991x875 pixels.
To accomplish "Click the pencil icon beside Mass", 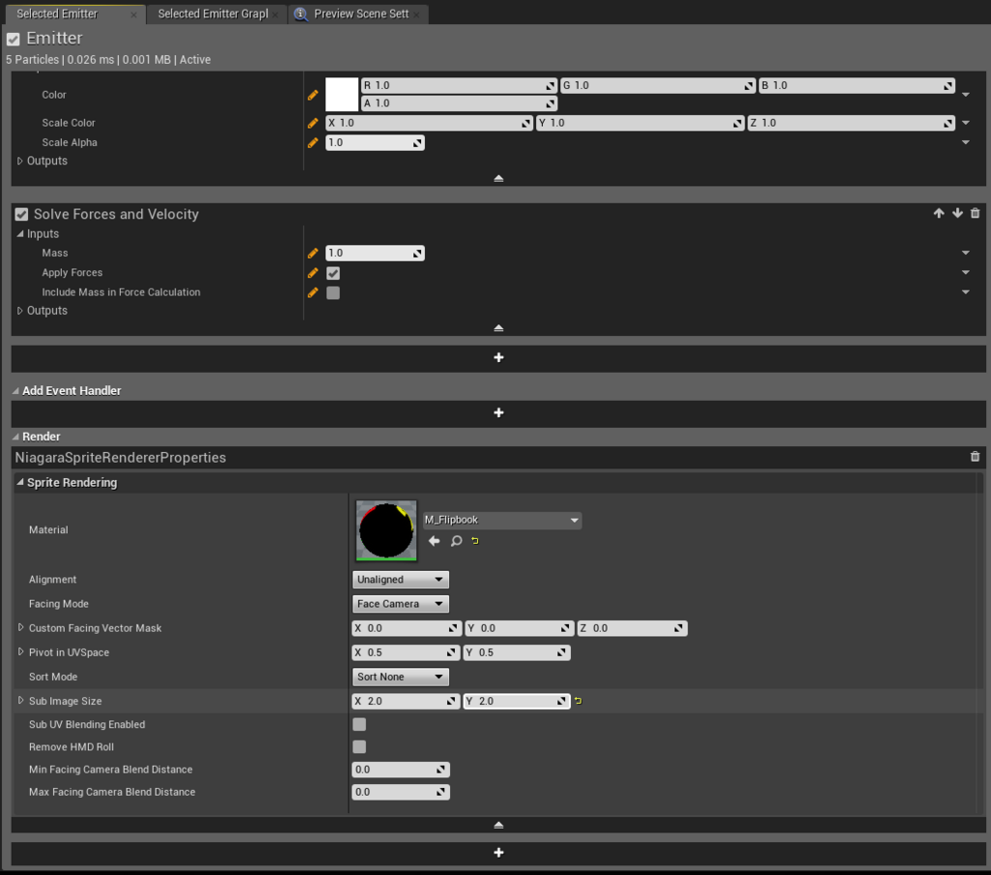I will [313, 254].
